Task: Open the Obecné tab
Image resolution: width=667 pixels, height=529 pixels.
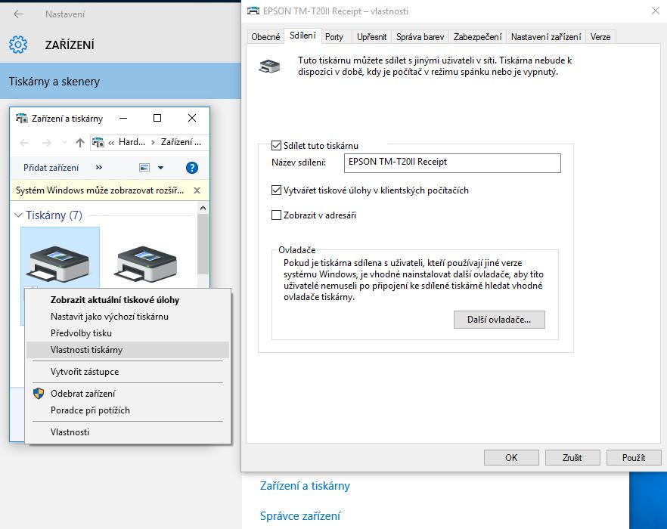Action: tap(265, 37)
